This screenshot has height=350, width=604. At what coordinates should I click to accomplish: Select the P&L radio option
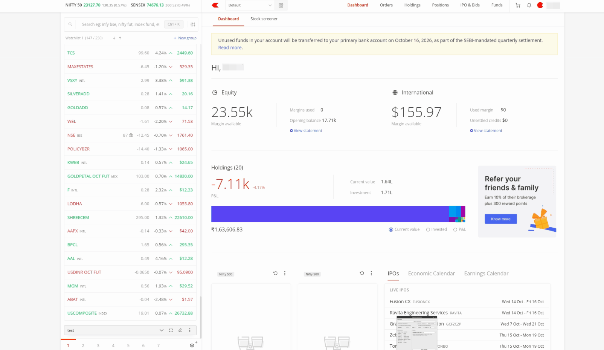455,229
